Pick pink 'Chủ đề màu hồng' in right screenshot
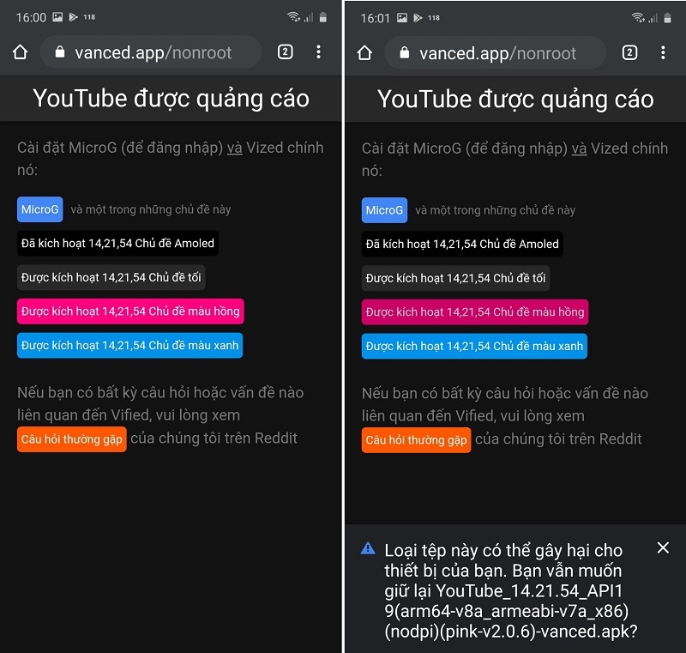Image resolution: width=686 pixels, height=653 pixels. pyautogui.click(x=475, y=312)
